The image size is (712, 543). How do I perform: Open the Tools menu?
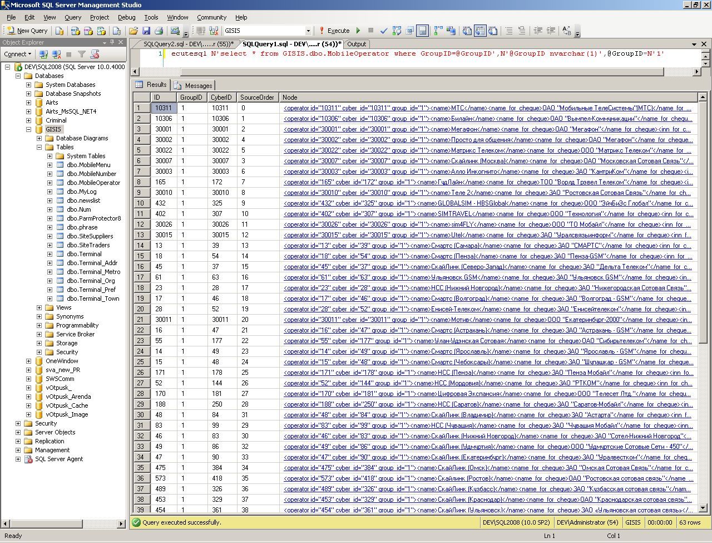click(151, 17)
